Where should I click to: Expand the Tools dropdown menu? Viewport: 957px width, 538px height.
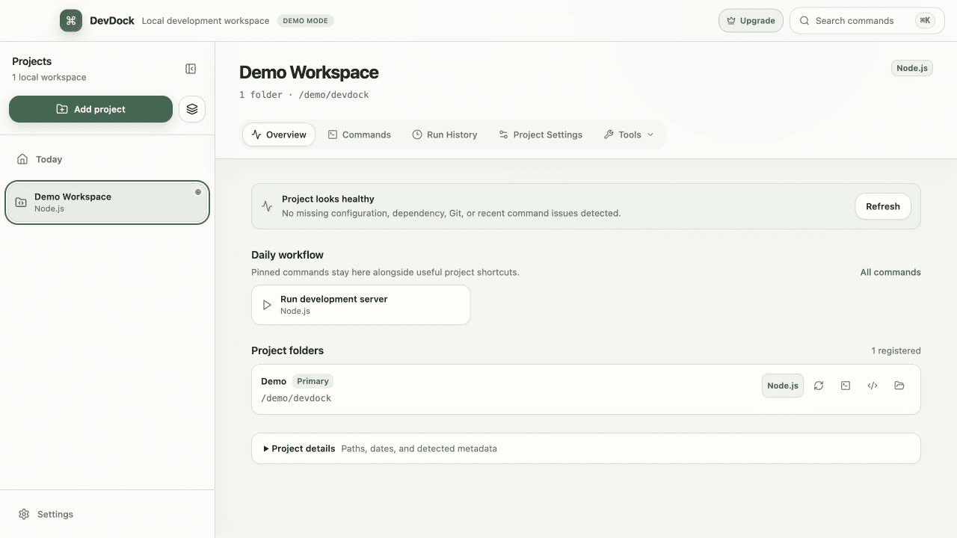[x=629, y=134]
